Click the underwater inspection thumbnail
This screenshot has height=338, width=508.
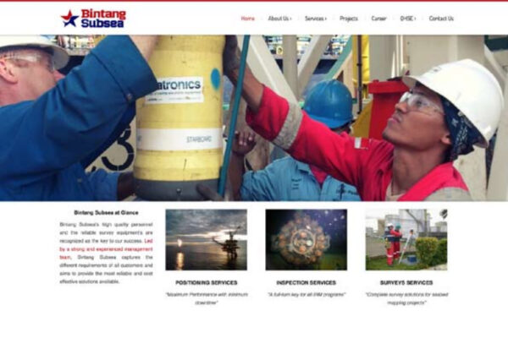(306, 240)
